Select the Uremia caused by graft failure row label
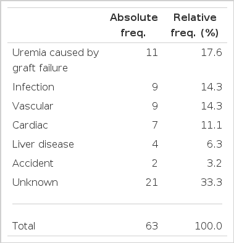Viewport: 234px width, 243px height. [56, 60]
